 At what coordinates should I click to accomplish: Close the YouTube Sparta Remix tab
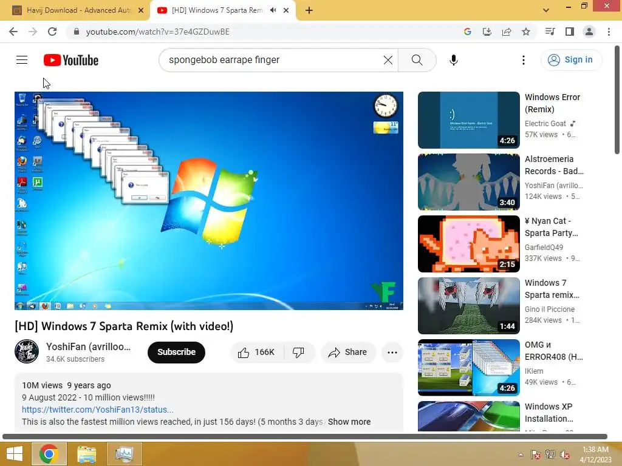click(x=286, y=10)
